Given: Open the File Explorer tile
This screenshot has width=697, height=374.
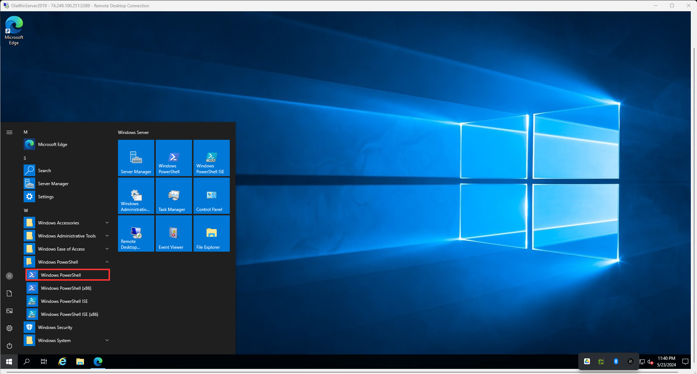Looking at the screenshot, I should click(212, 233).
